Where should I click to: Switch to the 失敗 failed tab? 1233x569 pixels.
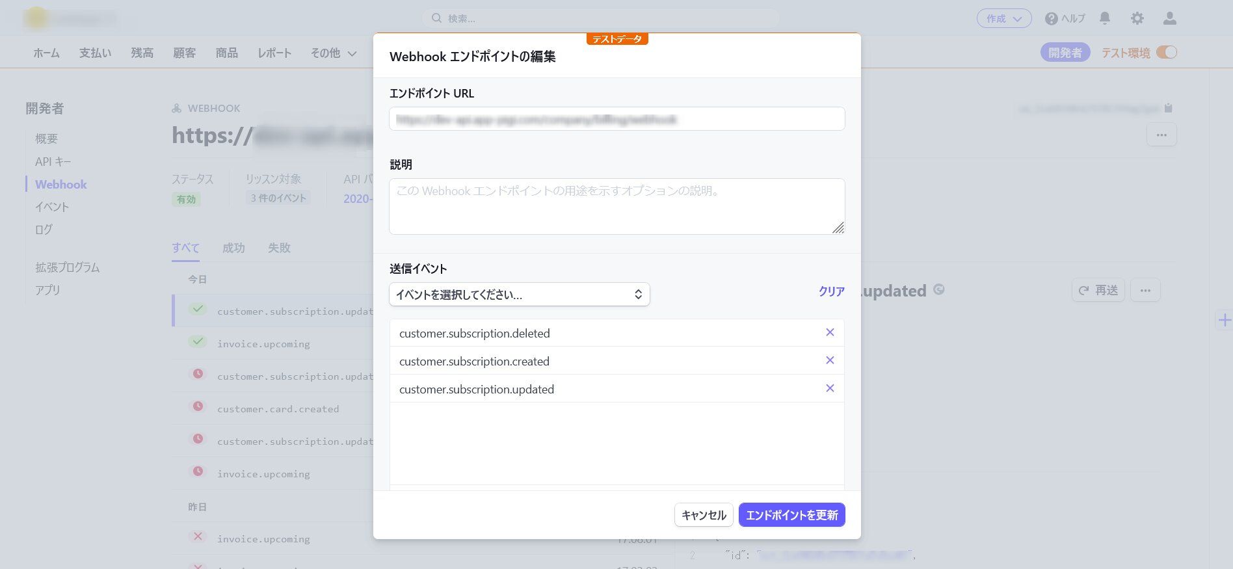coord(279,248)
